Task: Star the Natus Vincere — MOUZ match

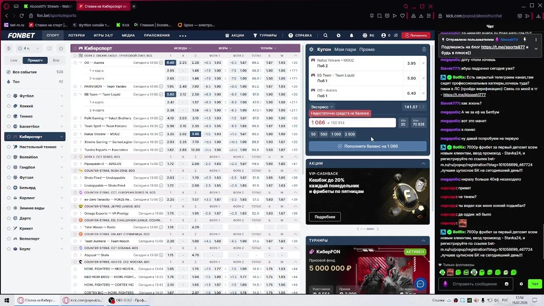Action: [75, 134]
